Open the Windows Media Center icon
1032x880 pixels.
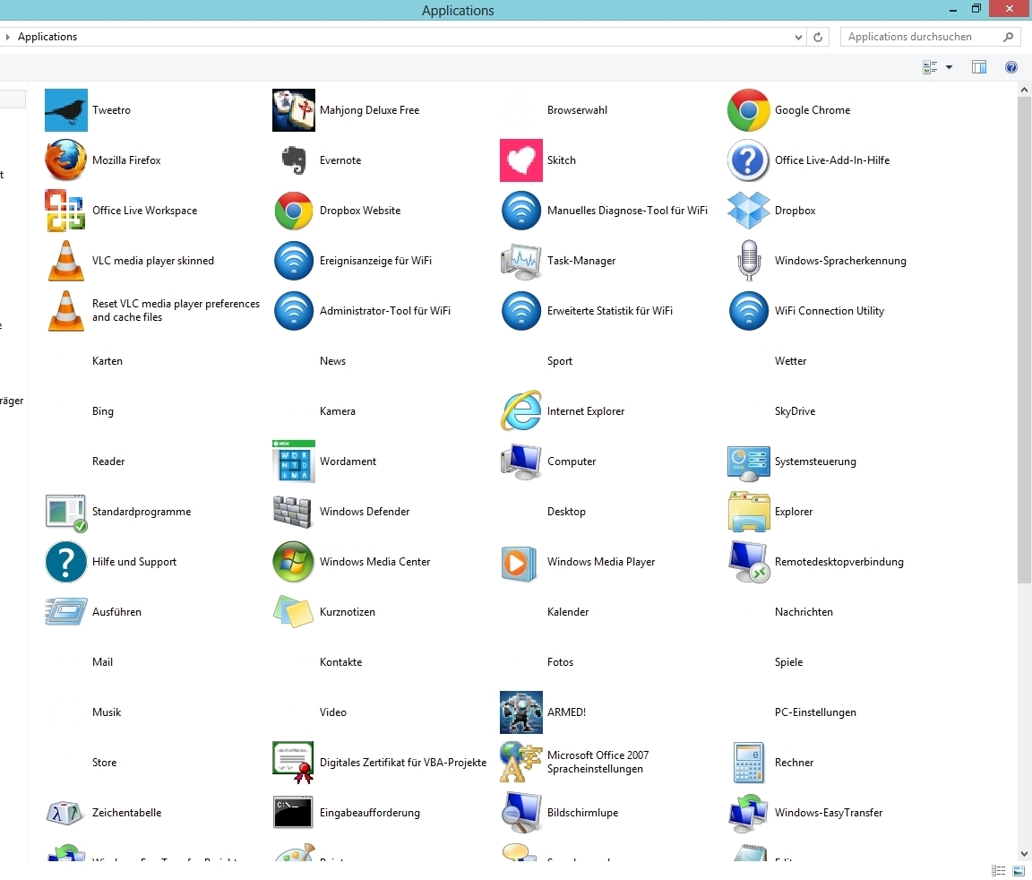pos(294,562)
